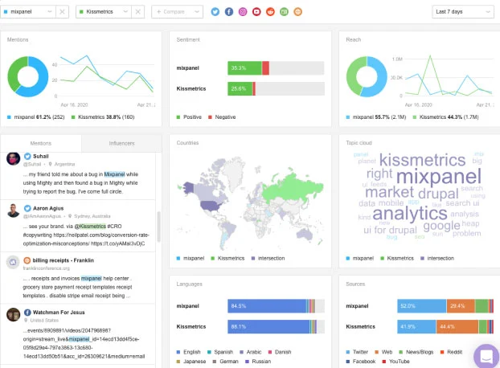Click the location pin next to Argentina

click(50, 165)
